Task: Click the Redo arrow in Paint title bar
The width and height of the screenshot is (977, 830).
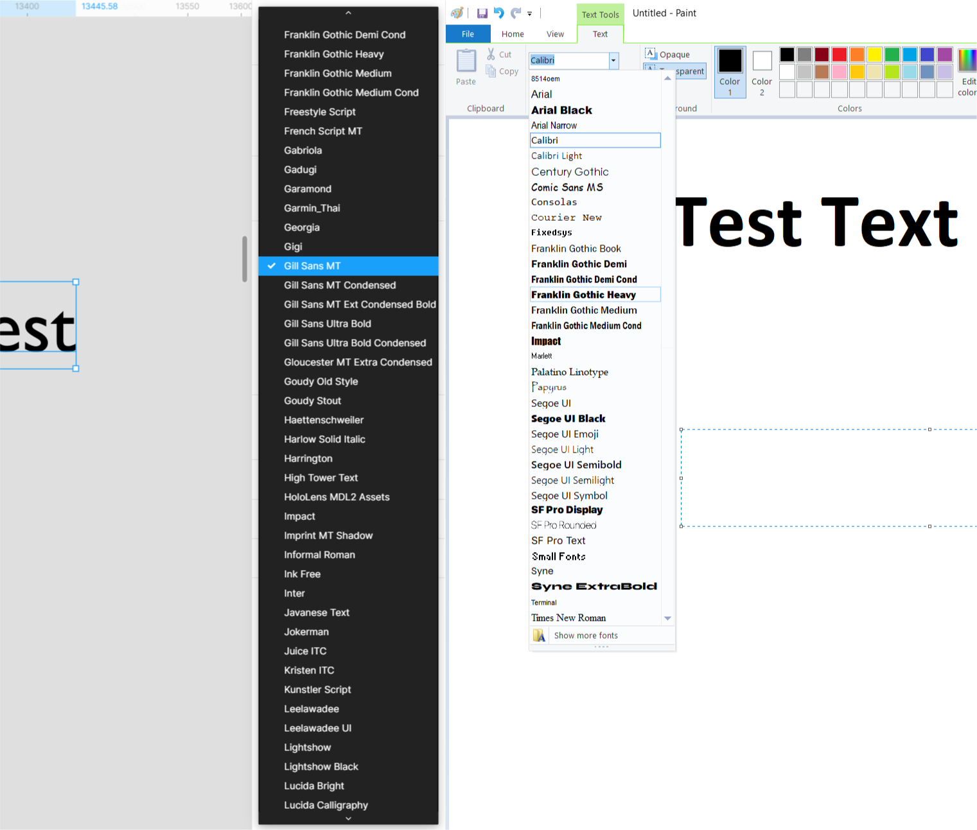Action: [x=516, y=13]
